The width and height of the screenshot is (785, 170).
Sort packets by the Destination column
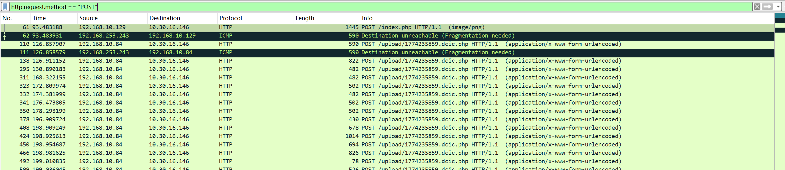pyautogui.click(x=182, y=18)
